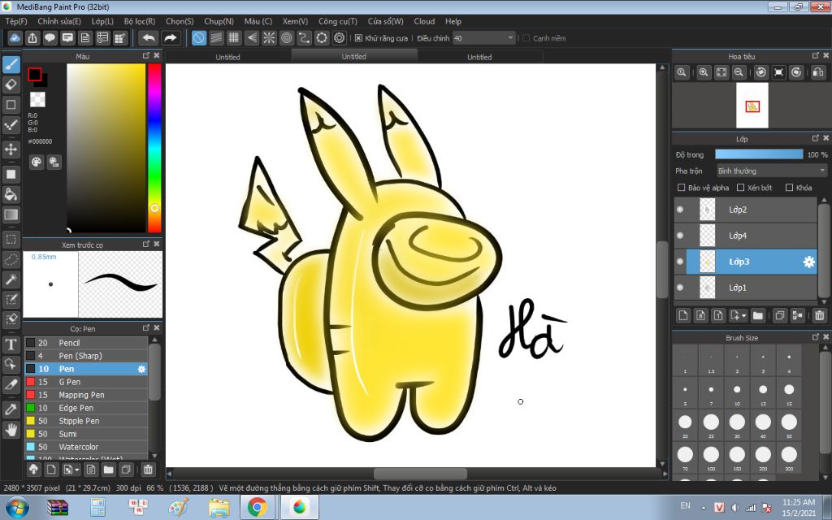Save to cloud from toolbar

pos(15,38)
